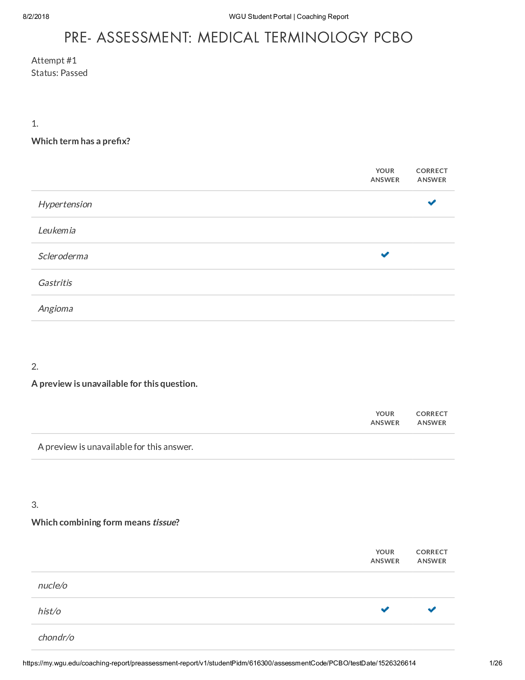
Task: Click the your-answer checkmark in hist/o row
Action: pyautogui.click(x=385, y=609)
